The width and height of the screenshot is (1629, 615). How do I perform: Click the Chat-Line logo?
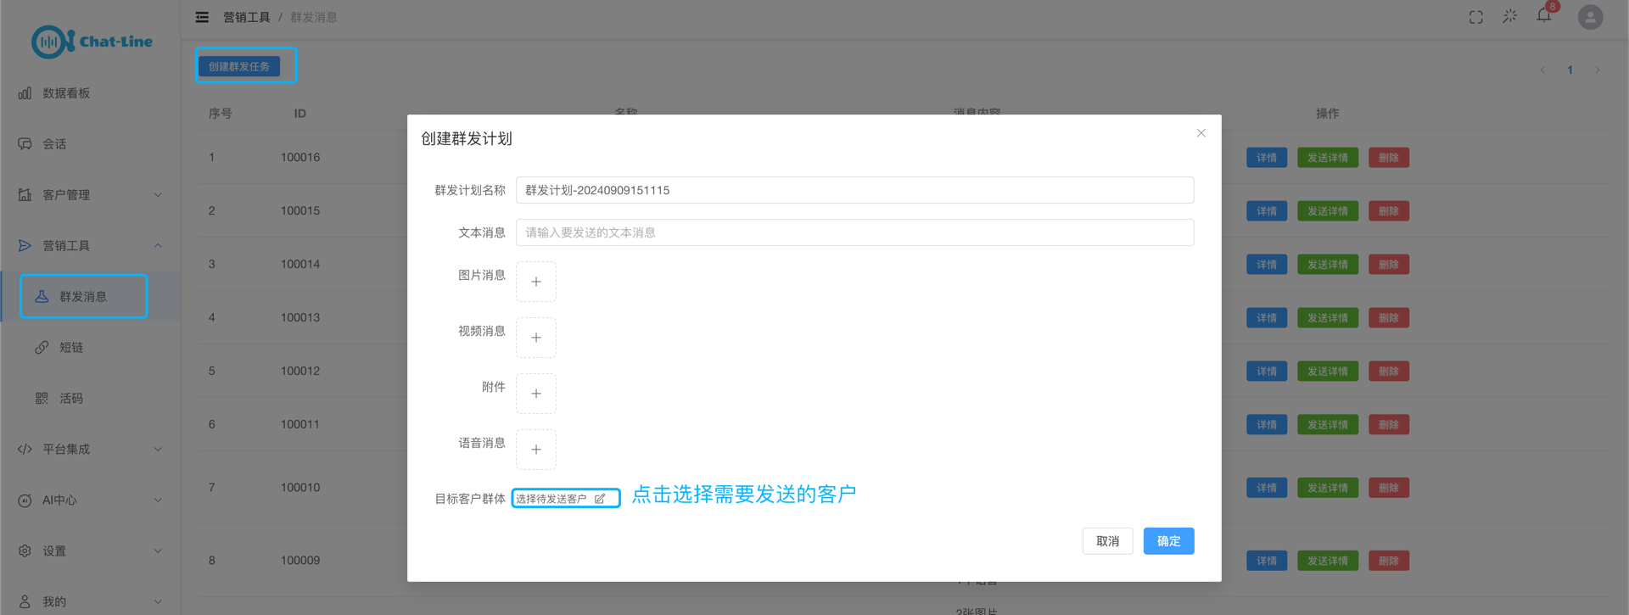pyautogui.click(x=92, y=42)
